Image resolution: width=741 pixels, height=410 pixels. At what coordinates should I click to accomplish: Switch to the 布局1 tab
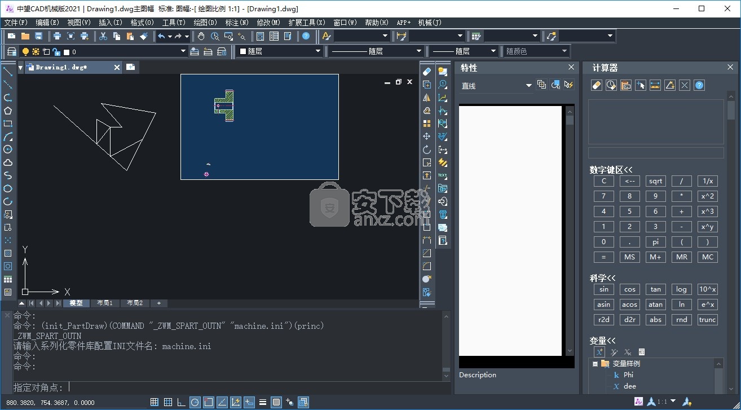[104, 303]
